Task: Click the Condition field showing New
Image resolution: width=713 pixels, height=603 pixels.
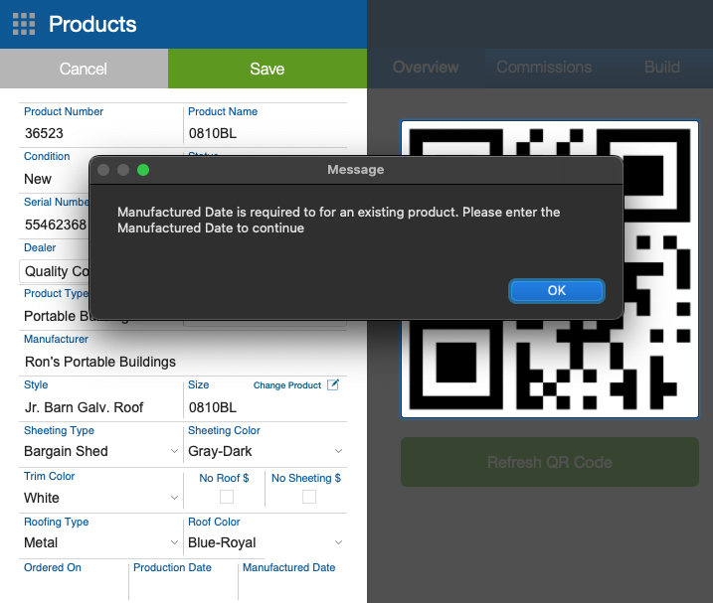Action: [x=55, y=179]
